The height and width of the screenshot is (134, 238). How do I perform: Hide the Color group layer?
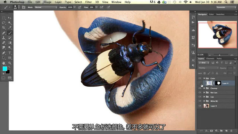tap(200, 78)
